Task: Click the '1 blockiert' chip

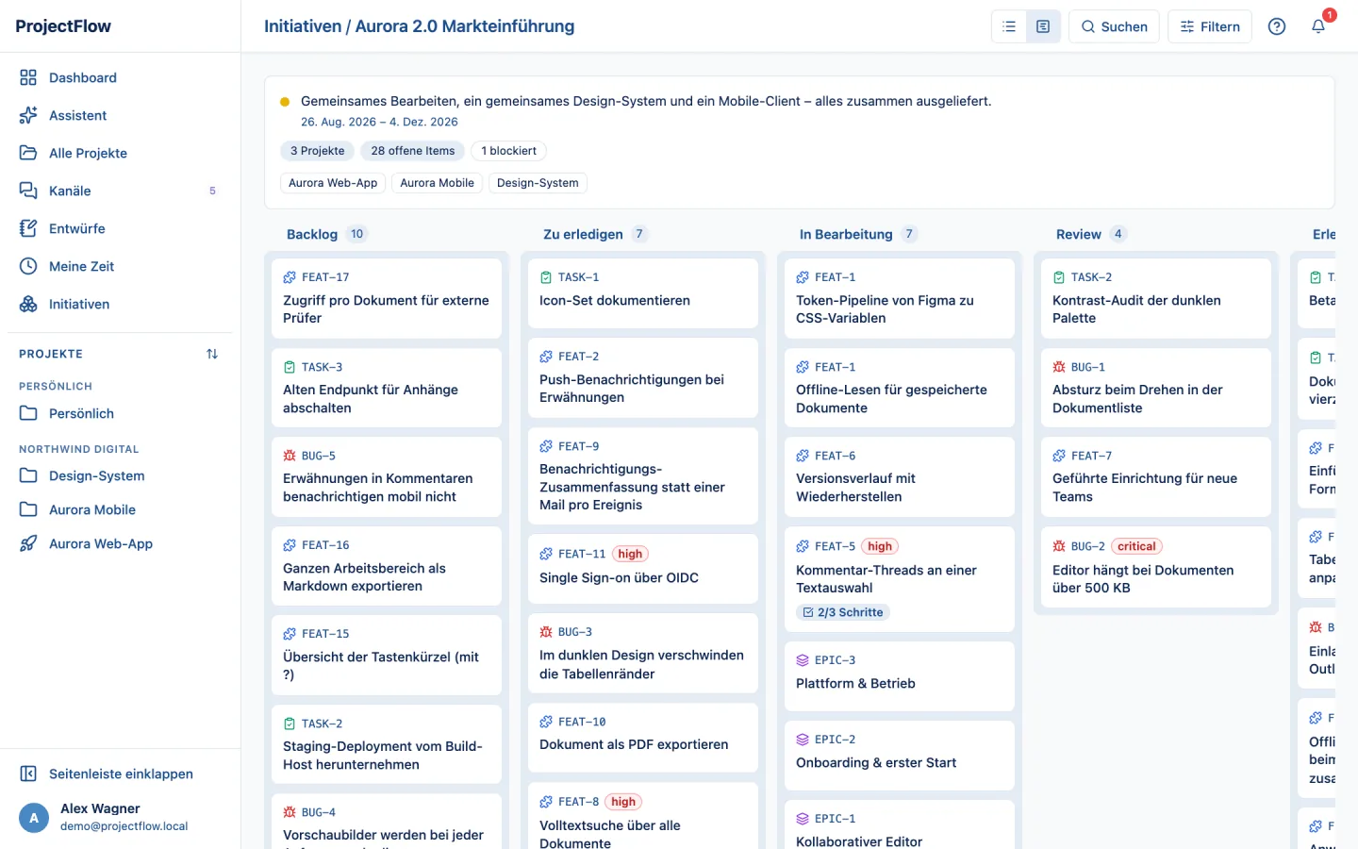Action: (508, 151)
